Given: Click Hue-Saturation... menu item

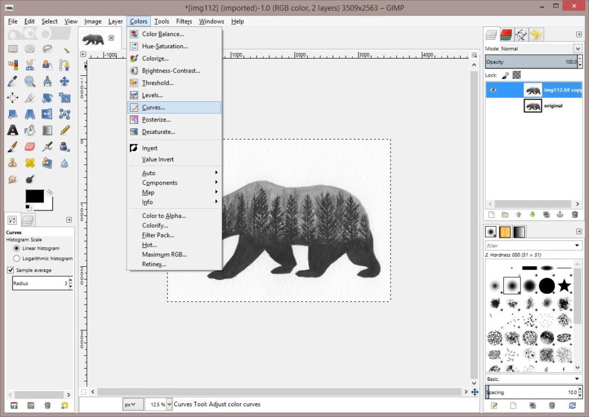Looking at the screenshot, I should 174,46.
